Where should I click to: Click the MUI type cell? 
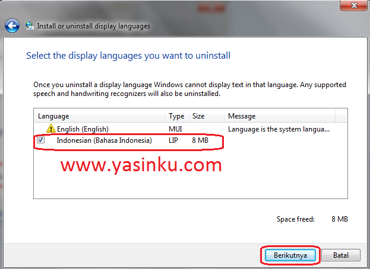(175, 129)
